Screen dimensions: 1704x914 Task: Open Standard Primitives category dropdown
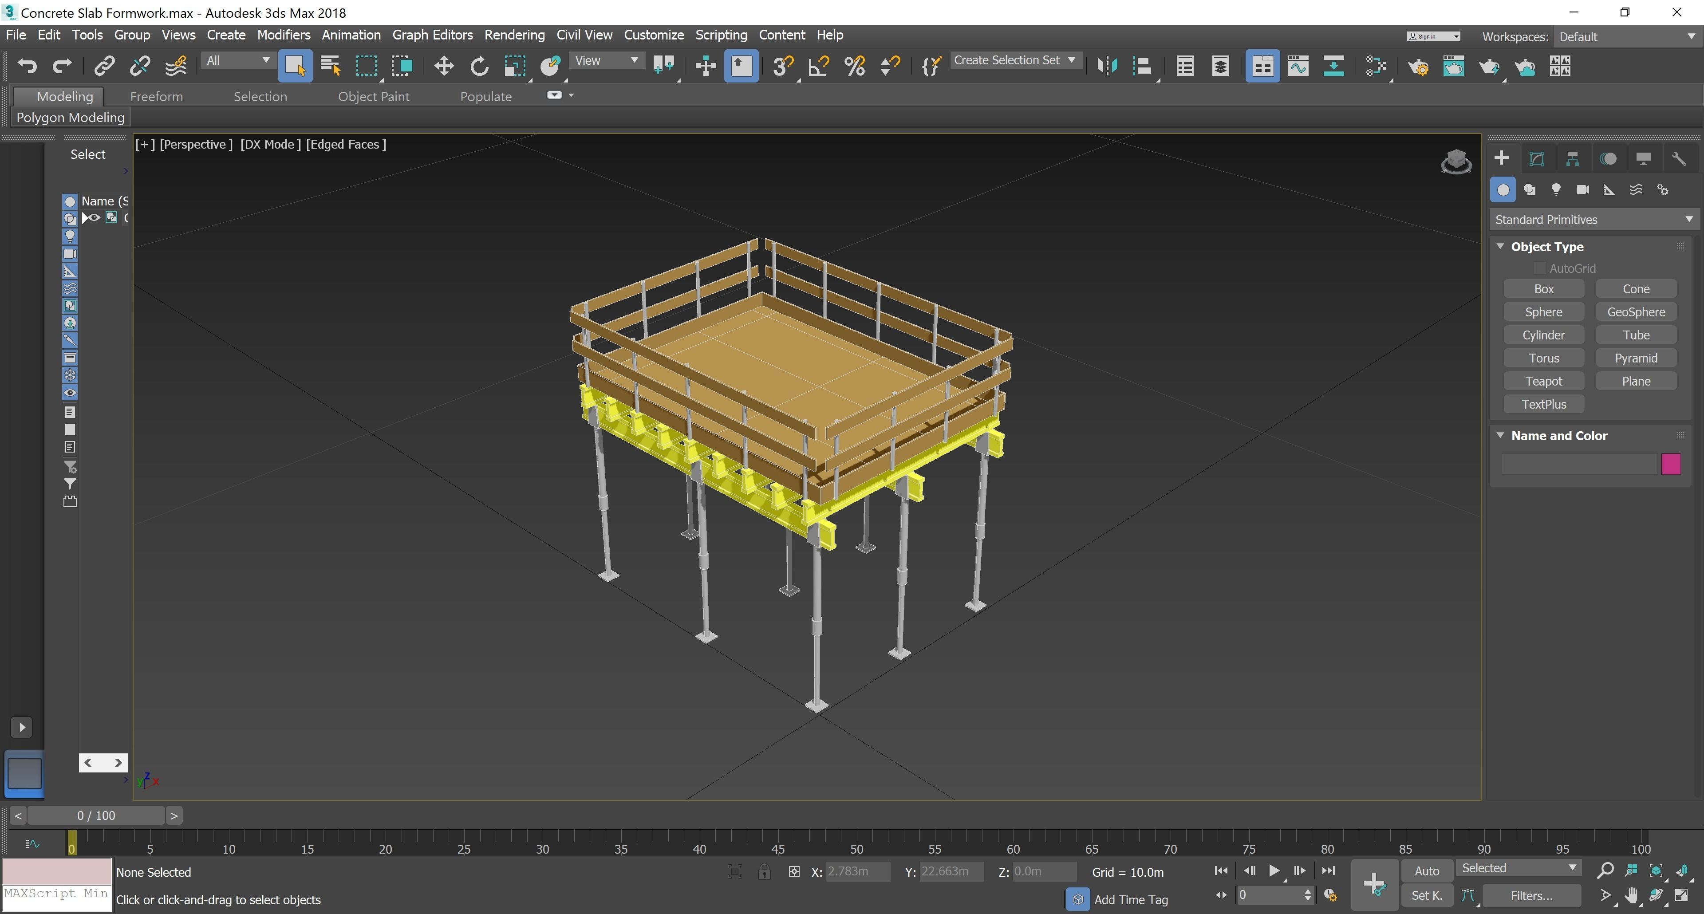point(1594,220)
